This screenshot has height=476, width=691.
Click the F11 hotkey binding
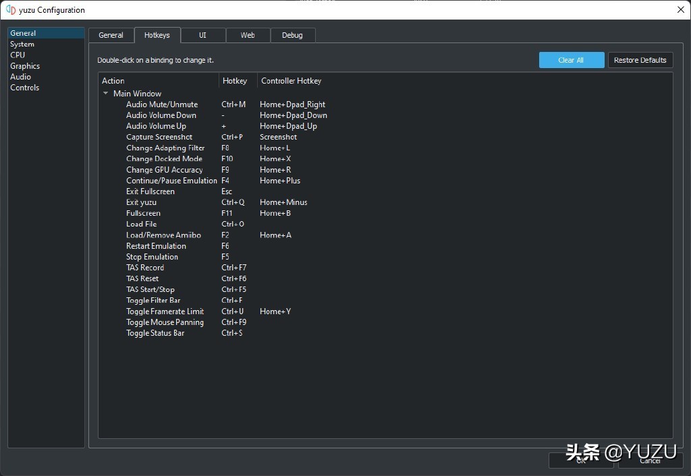(x=227, y=213)
